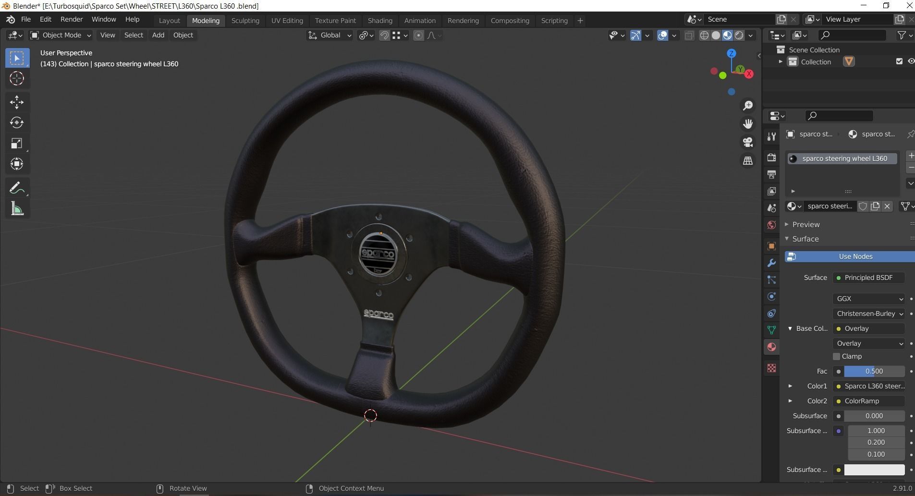Image resolution: width=915 pixels, height=496 pixels.
Task: Open the Texture properties checker tab
Action: pyautogui.click(x=771, y=368)
